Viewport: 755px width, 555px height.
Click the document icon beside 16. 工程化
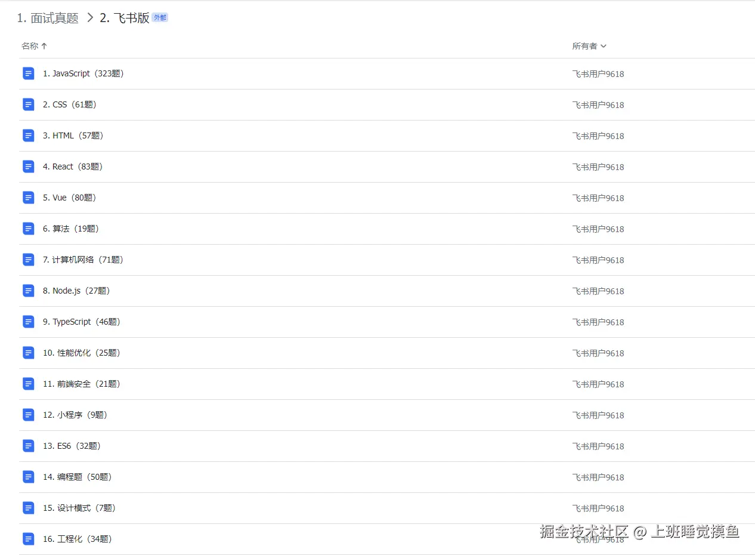coord(29,539)
